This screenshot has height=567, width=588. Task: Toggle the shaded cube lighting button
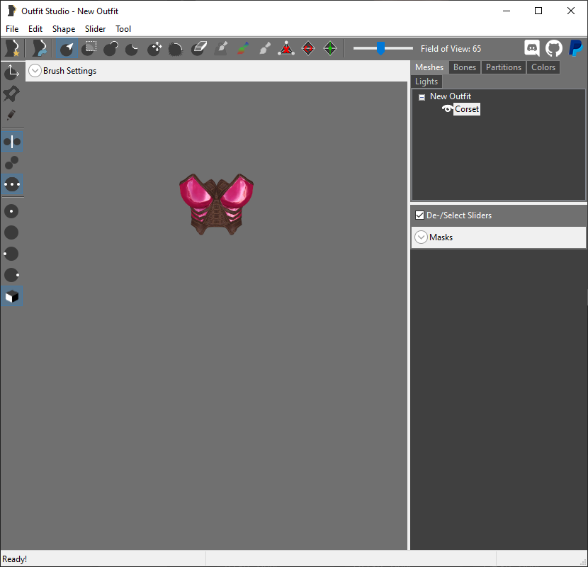[12, 296]
